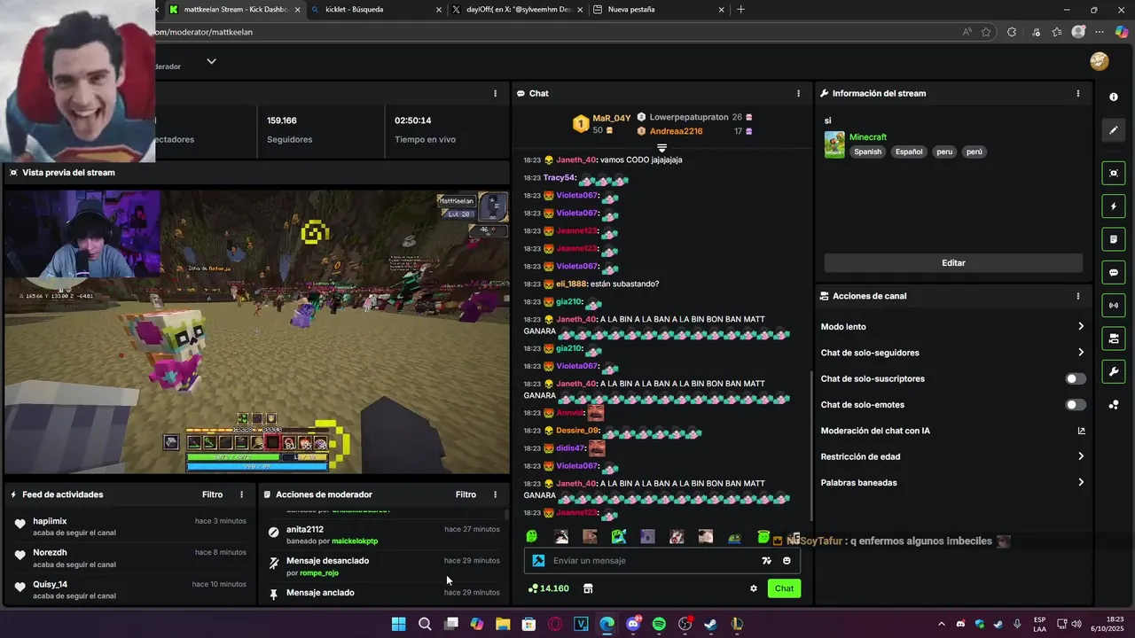Toggle Chat de solo-suscriptores switch
The width and height of the screenshot is (1135, 638).
pos(1076,378)
